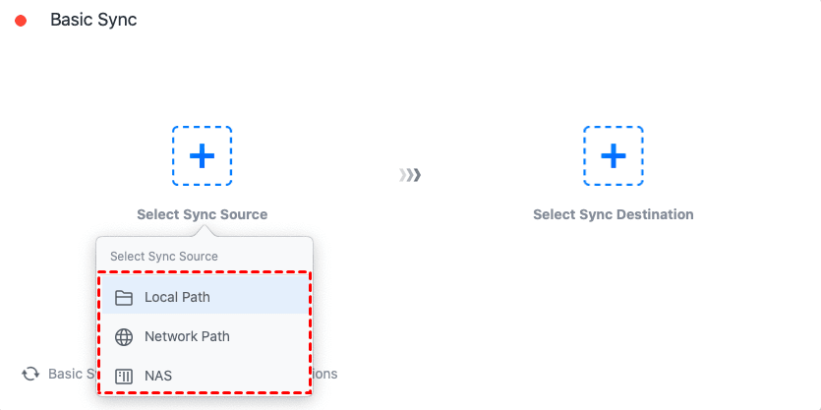Choose the Local Path text in popup

click(x=177, y=297)
